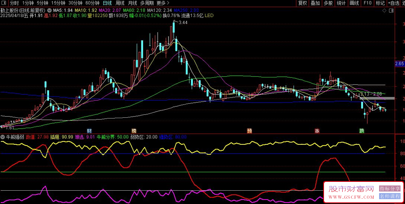Open the 统计 statistics tool
This screenshot has width=405, height=204.
[x=341, y=3]
